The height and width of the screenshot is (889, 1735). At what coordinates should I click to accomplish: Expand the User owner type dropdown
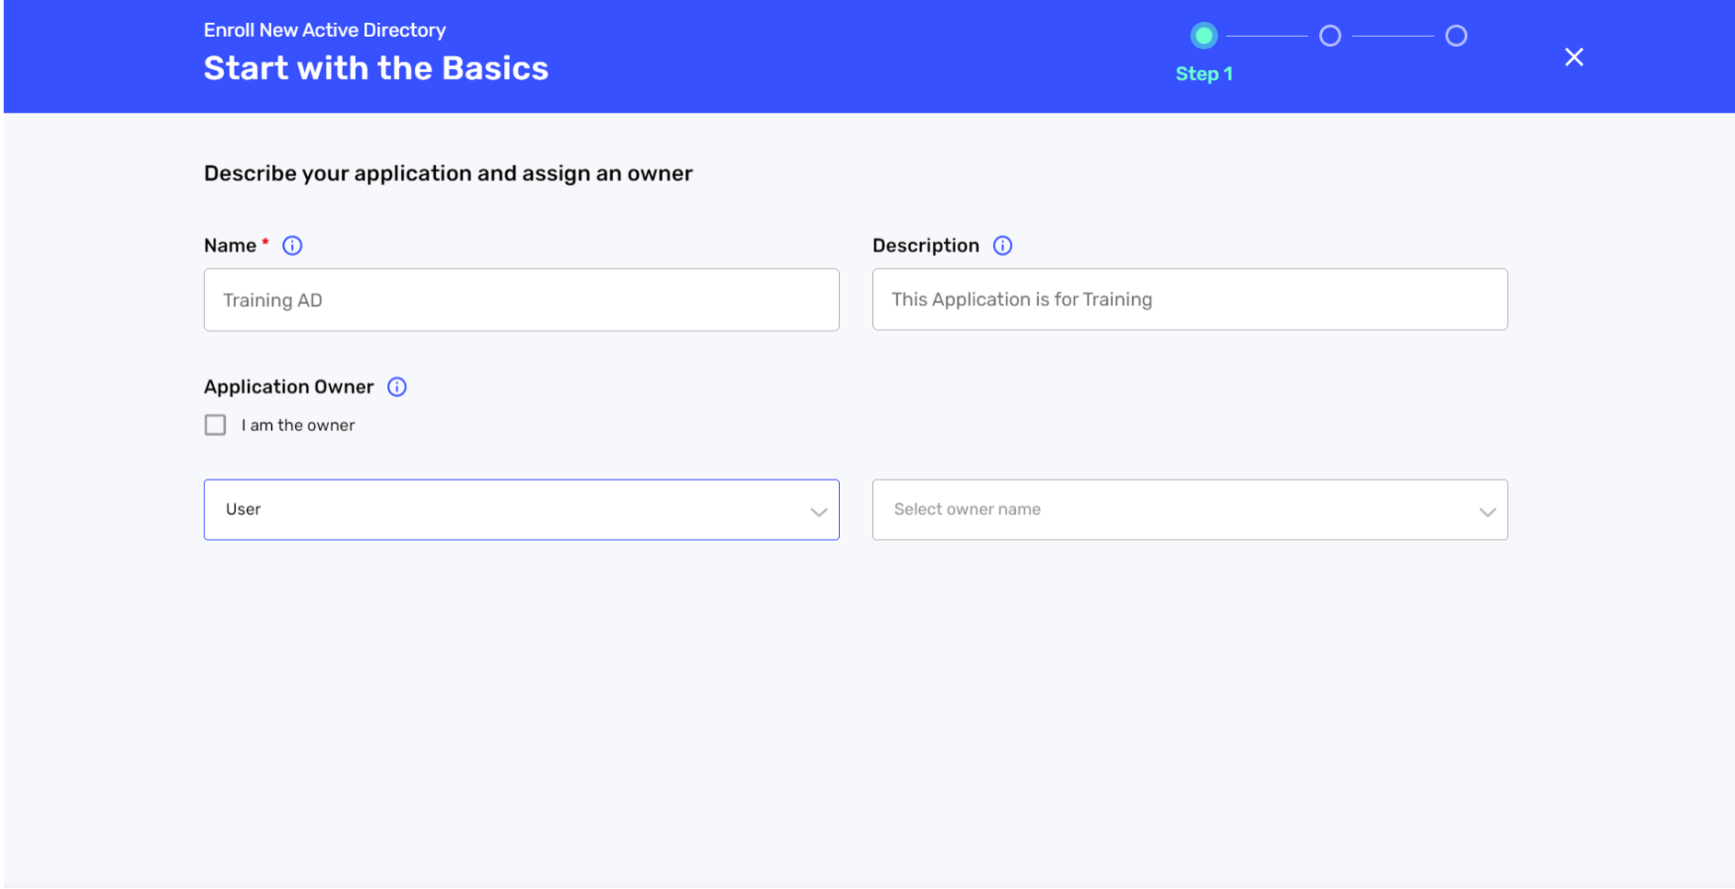coord(521,509)
